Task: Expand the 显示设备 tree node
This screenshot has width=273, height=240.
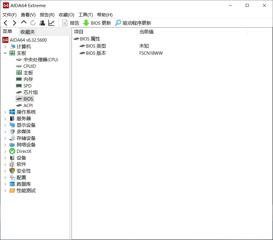Action: click(5, 125)
